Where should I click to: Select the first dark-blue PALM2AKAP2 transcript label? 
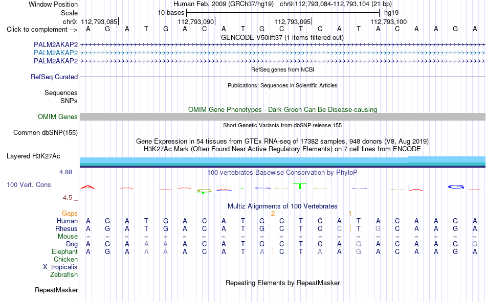click(x=56, y=44)
